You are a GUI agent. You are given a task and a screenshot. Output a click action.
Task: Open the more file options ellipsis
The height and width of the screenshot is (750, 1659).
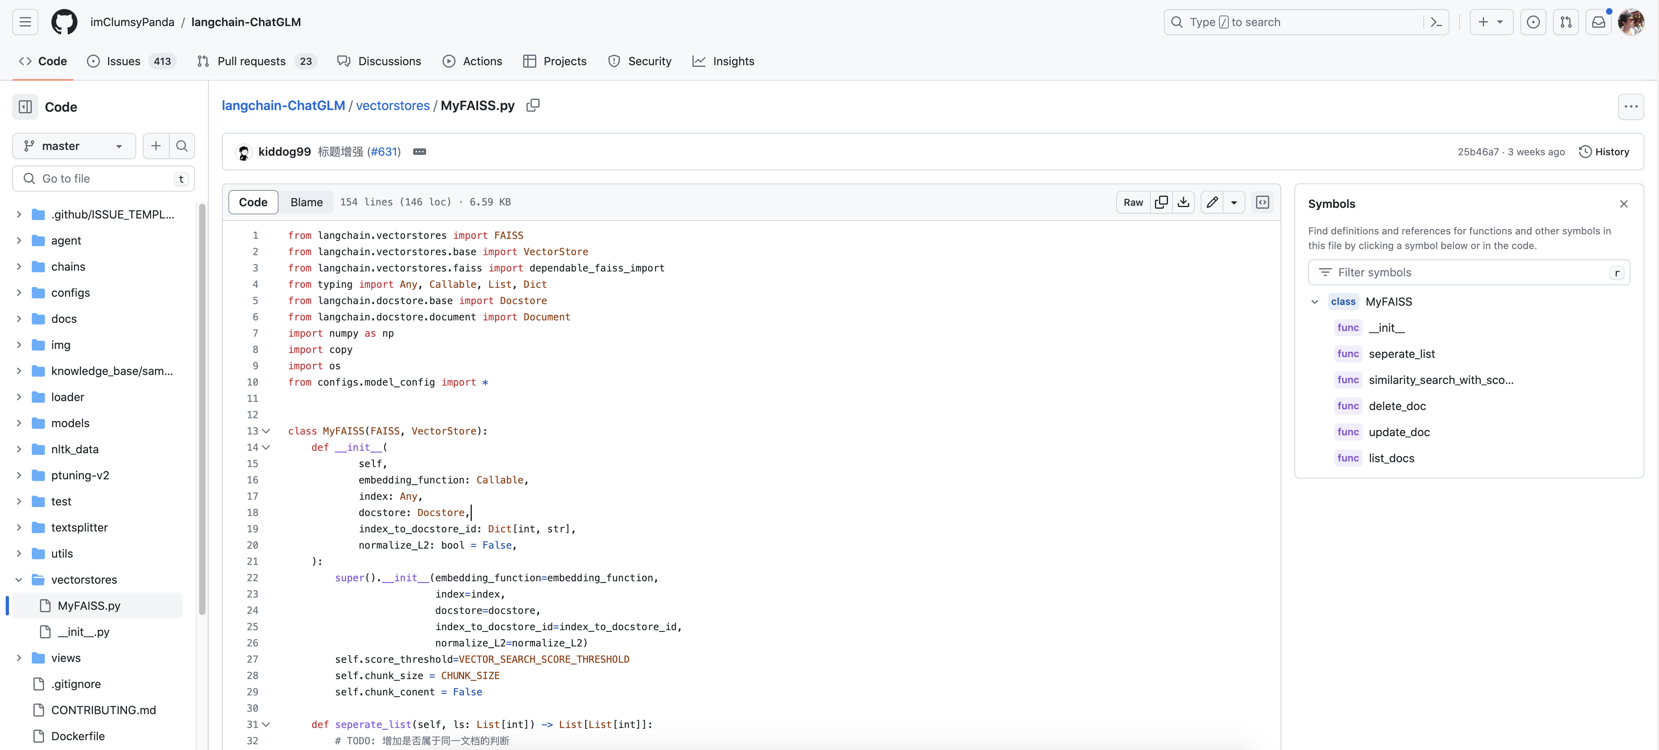click(1631, 107)
